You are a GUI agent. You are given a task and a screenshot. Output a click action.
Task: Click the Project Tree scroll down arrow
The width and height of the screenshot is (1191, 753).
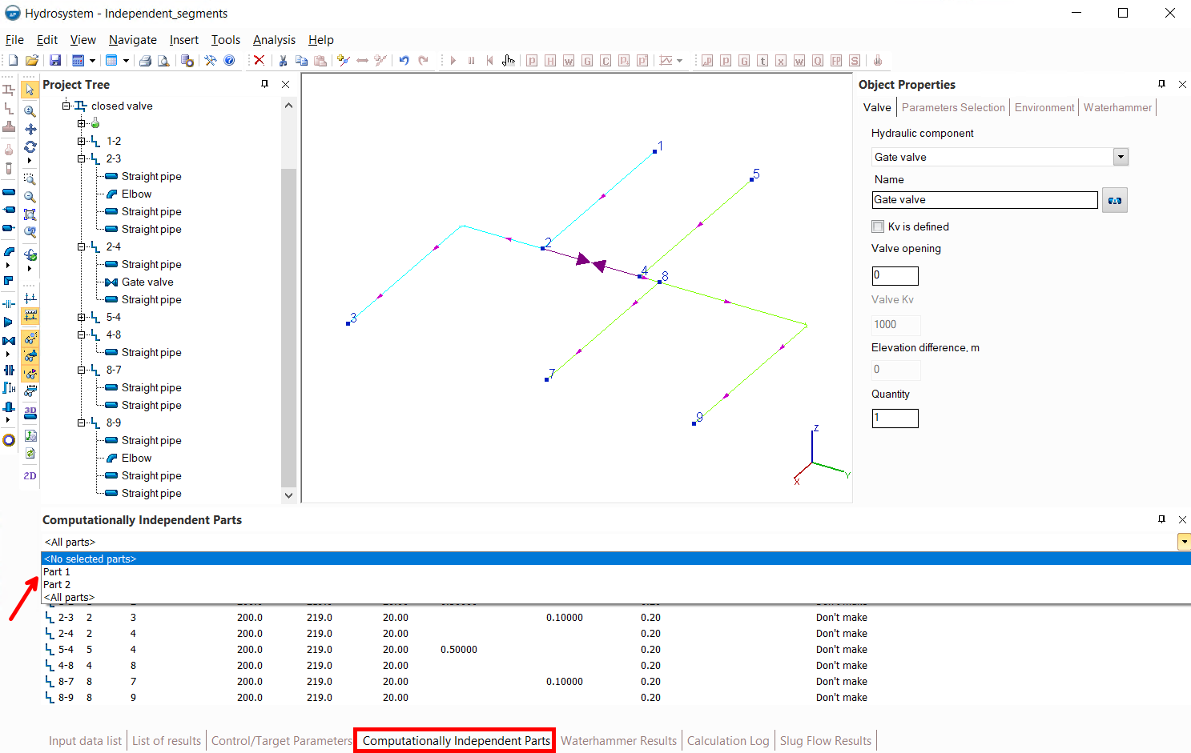point(288,495)
